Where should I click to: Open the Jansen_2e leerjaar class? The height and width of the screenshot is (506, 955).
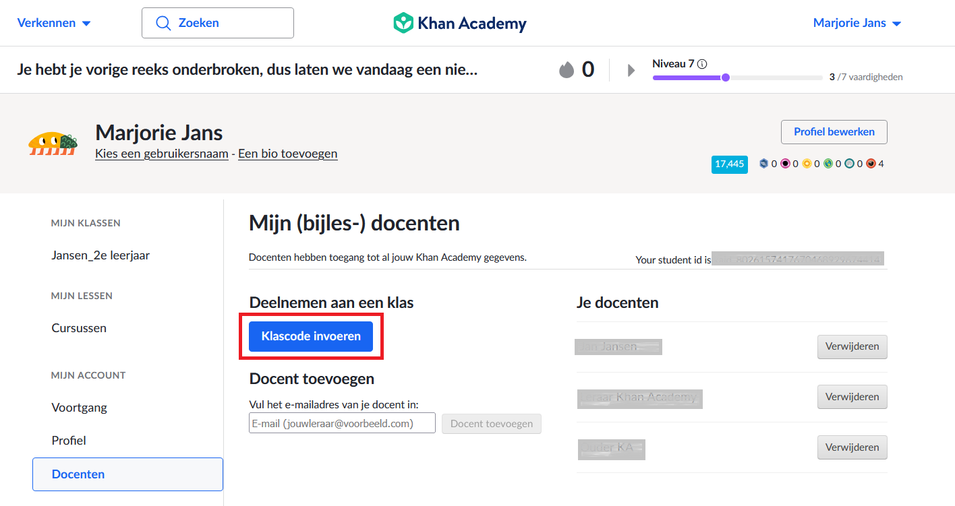[100, 255]
